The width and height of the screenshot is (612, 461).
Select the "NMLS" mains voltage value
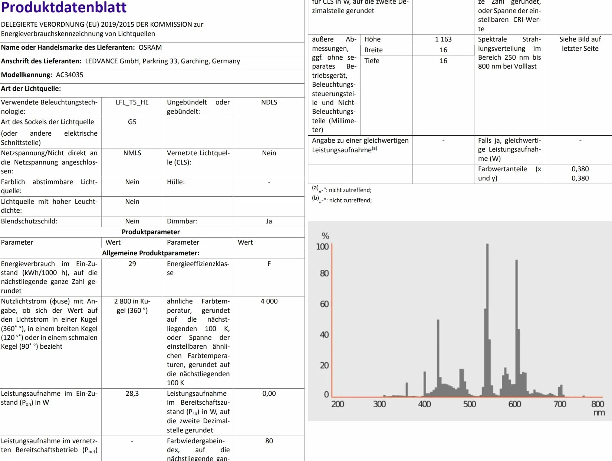pos(132,153)
